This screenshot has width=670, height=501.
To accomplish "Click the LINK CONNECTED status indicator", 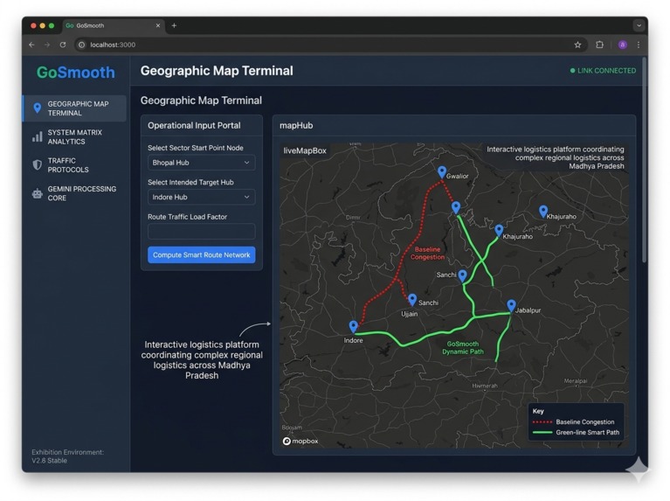I will pyautogui.click(x=603, y=71).
